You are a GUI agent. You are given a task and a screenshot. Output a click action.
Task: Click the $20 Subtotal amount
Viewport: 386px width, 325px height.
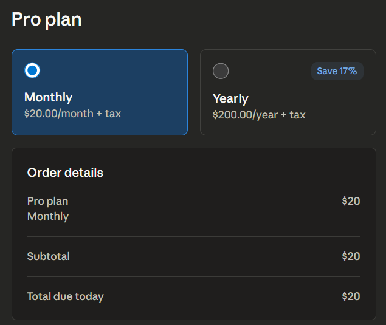(x=351, y=256)
